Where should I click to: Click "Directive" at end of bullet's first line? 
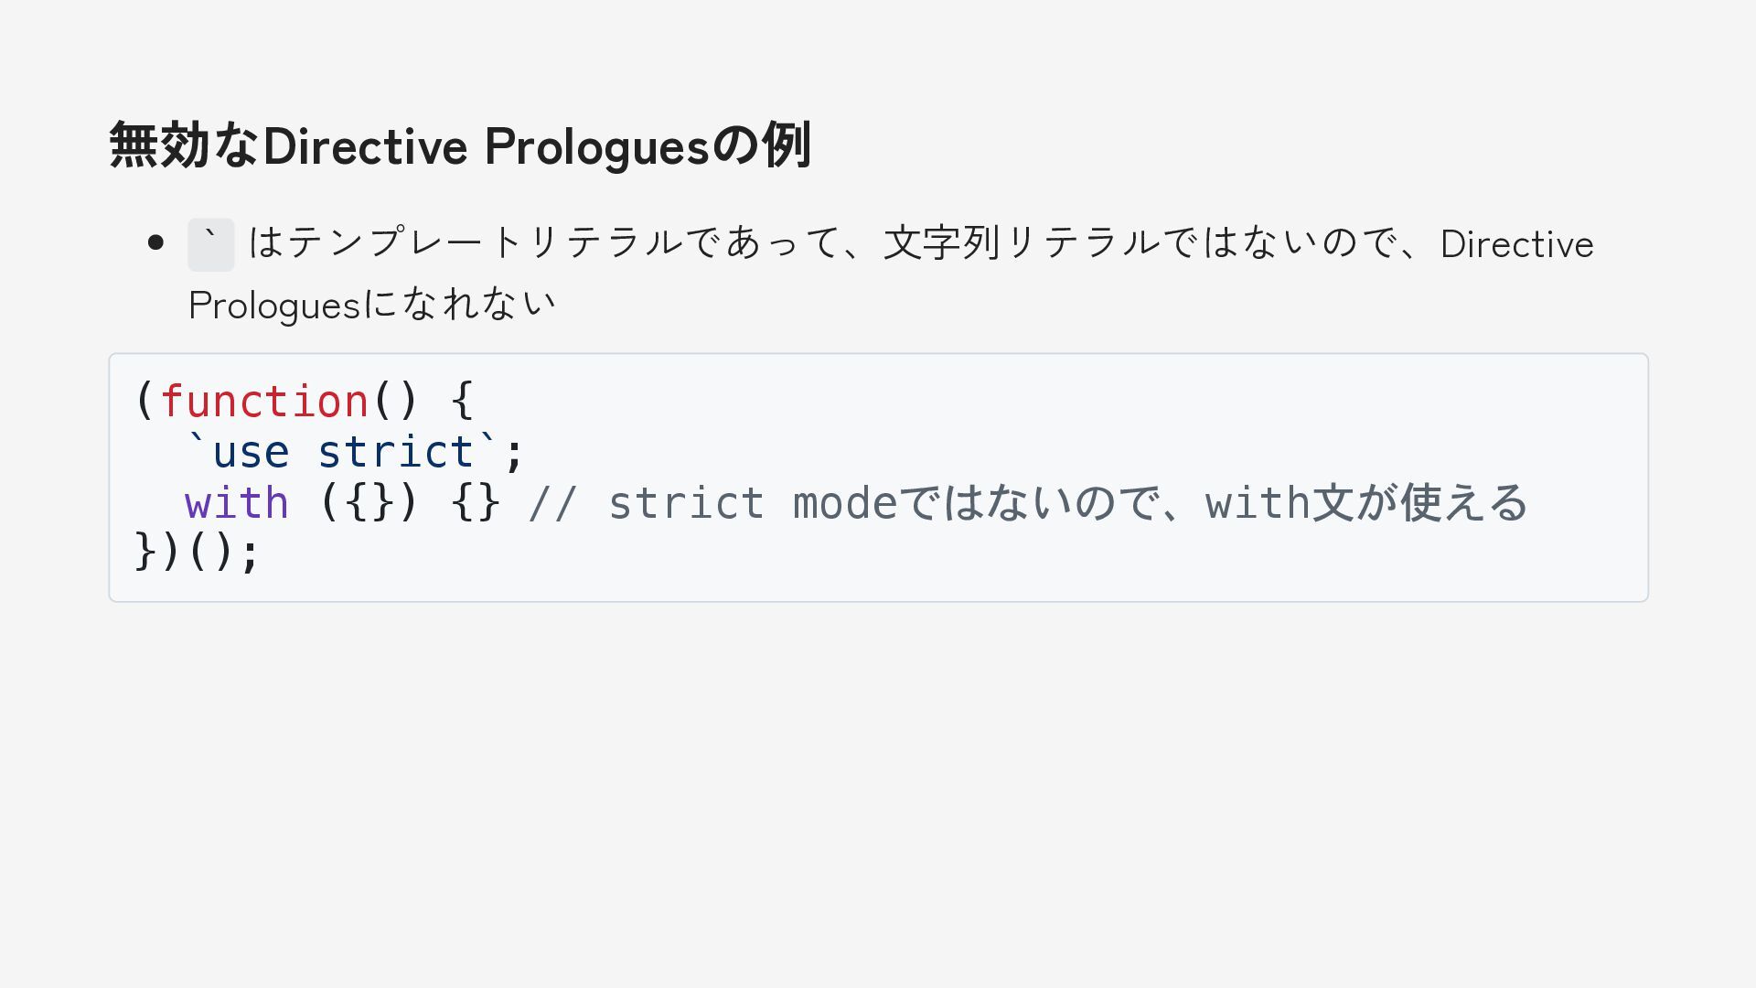click(1516, 244)
